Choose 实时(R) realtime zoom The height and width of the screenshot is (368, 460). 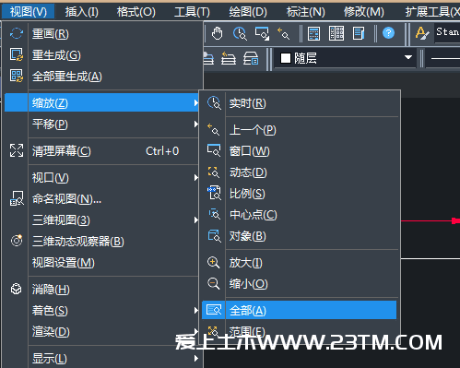point(248,103)
